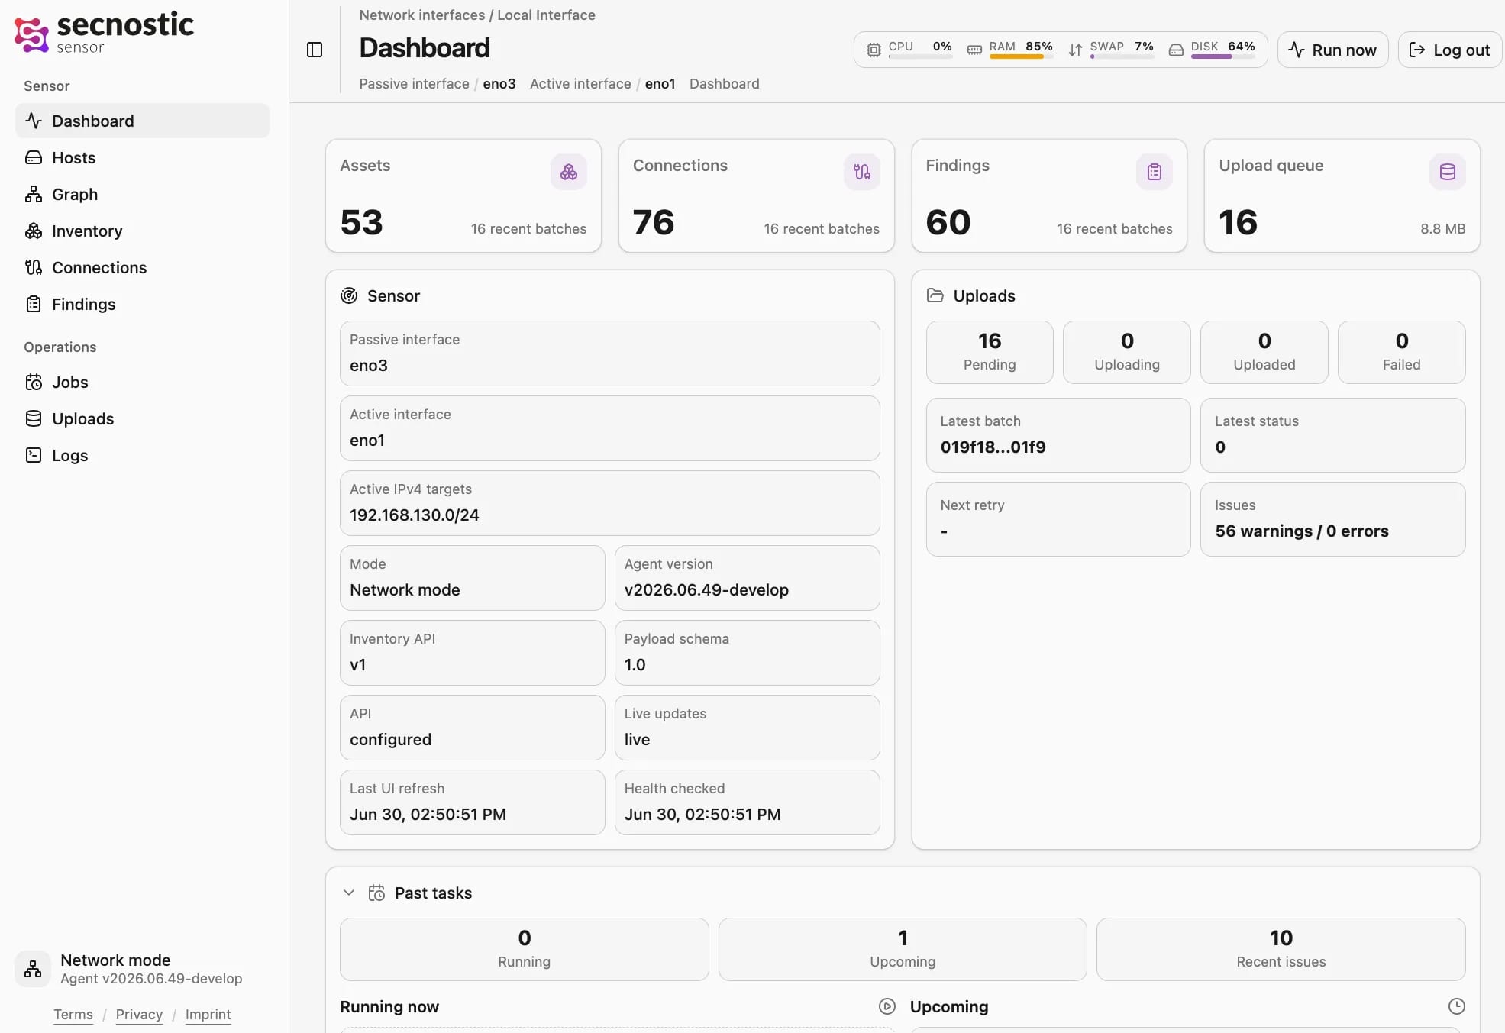
Task: Go to Inventory in sidebar
Action: click(142, 231)
